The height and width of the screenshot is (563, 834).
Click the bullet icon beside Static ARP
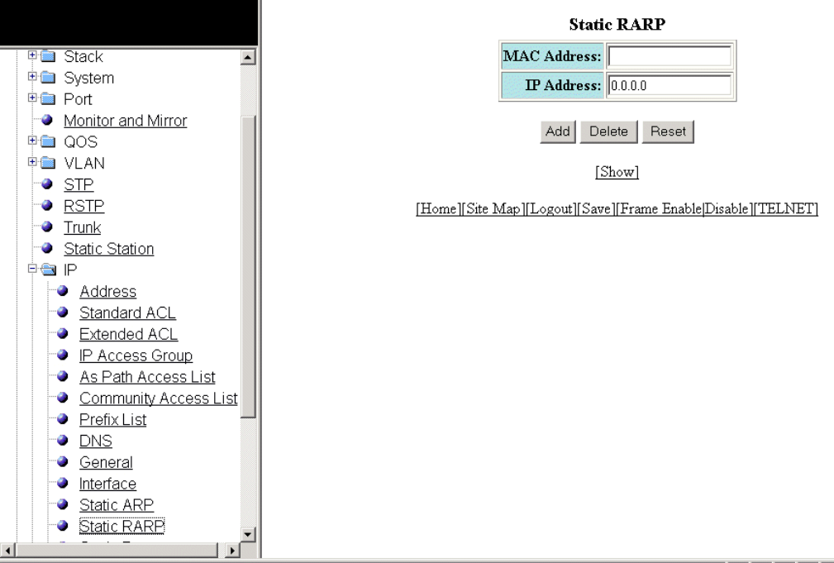[62, 504]
